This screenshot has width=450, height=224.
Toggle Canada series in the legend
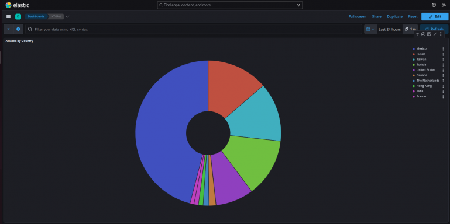point(421,75)
